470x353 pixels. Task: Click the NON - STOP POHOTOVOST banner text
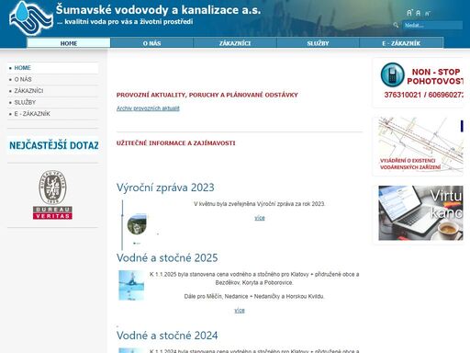435,76
